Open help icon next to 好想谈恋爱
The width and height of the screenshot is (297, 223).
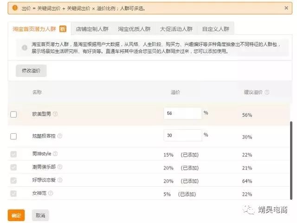pos(60,180)
